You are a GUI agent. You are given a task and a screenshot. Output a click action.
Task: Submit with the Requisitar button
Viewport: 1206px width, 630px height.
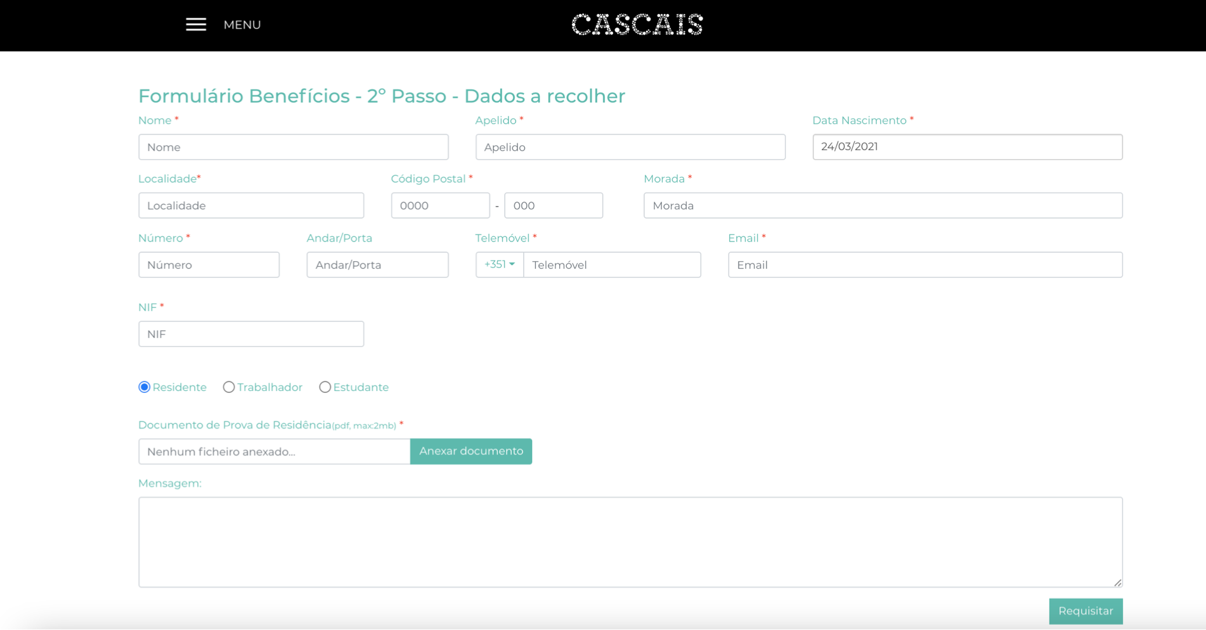click(x=1086, y=611)
